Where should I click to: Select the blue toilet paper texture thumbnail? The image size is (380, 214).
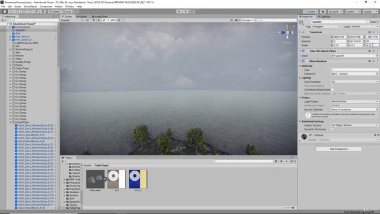(x=138, y=179)
